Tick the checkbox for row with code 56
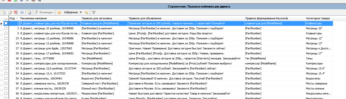Viewport: 346px width, 99px height. click(6, 83)
